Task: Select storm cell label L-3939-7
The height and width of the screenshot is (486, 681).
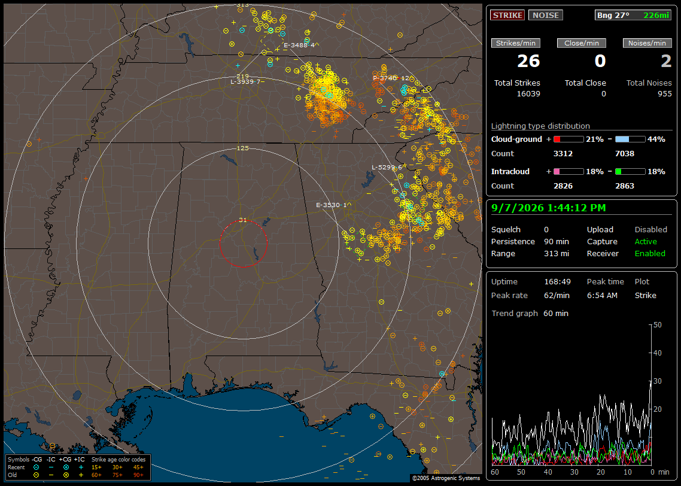Action: (x=245, y=81)
